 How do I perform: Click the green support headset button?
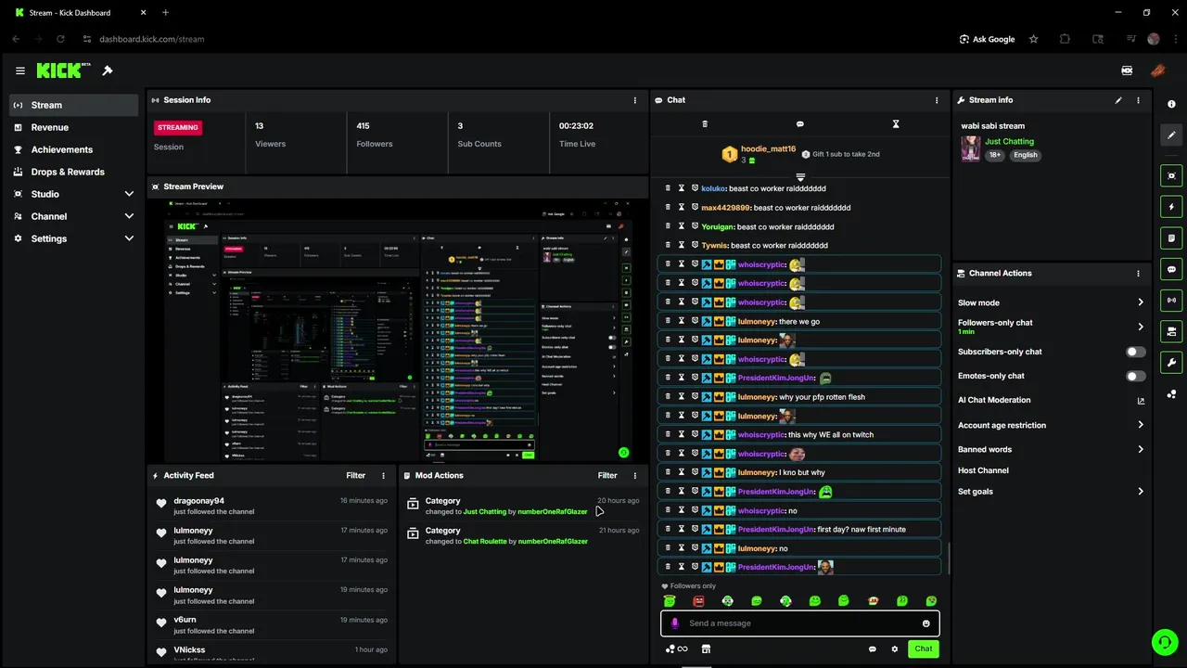click(x=1164, y=642)
